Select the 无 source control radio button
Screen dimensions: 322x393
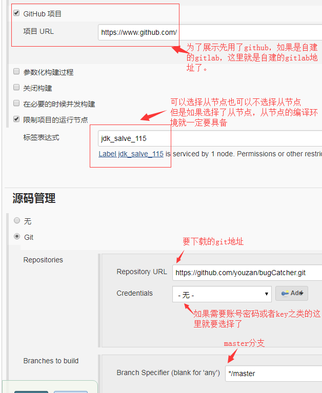point(17,221)
